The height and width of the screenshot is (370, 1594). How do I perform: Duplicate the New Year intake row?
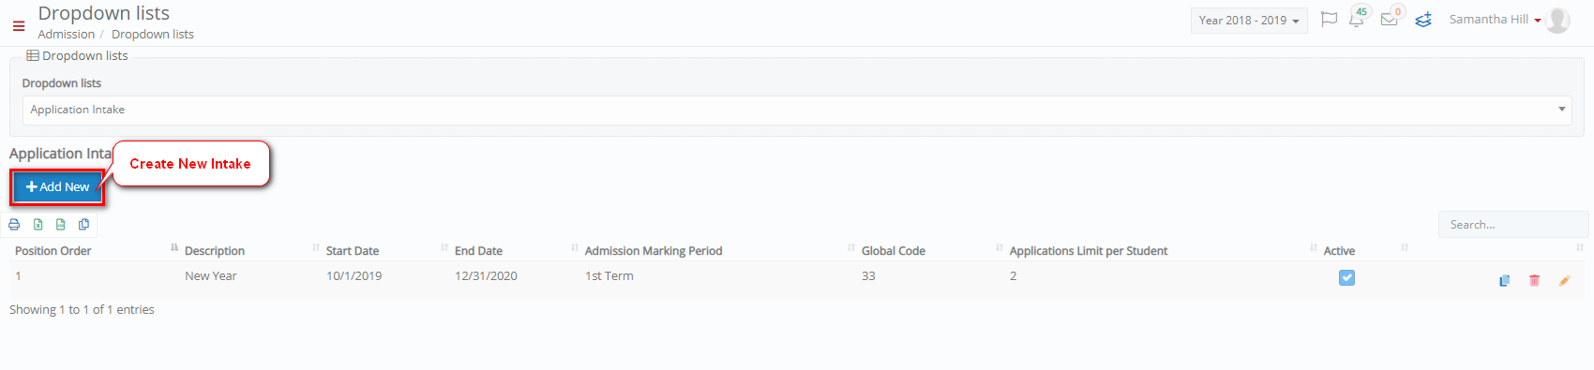point(1504,280)
